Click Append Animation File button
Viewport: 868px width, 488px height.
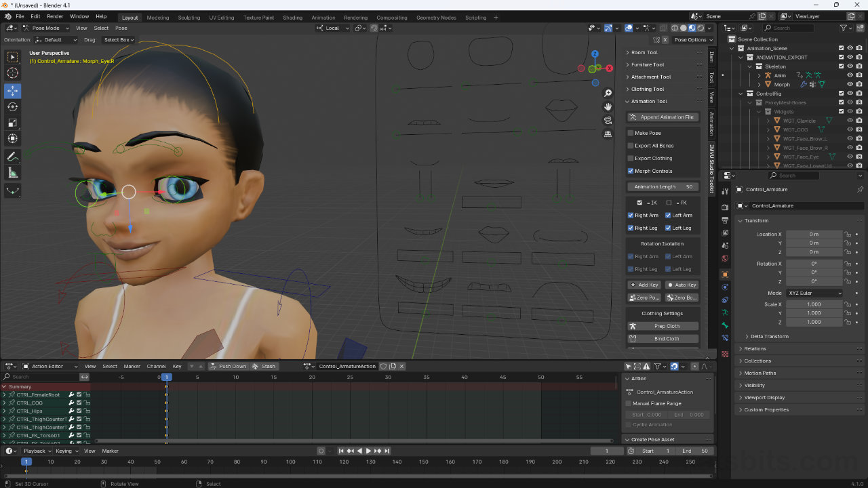[663, 117]
